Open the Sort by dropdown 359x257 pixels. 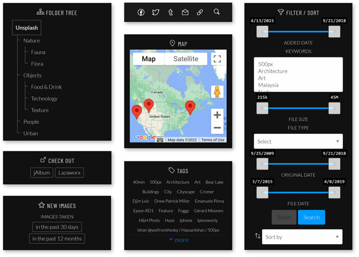302,237
